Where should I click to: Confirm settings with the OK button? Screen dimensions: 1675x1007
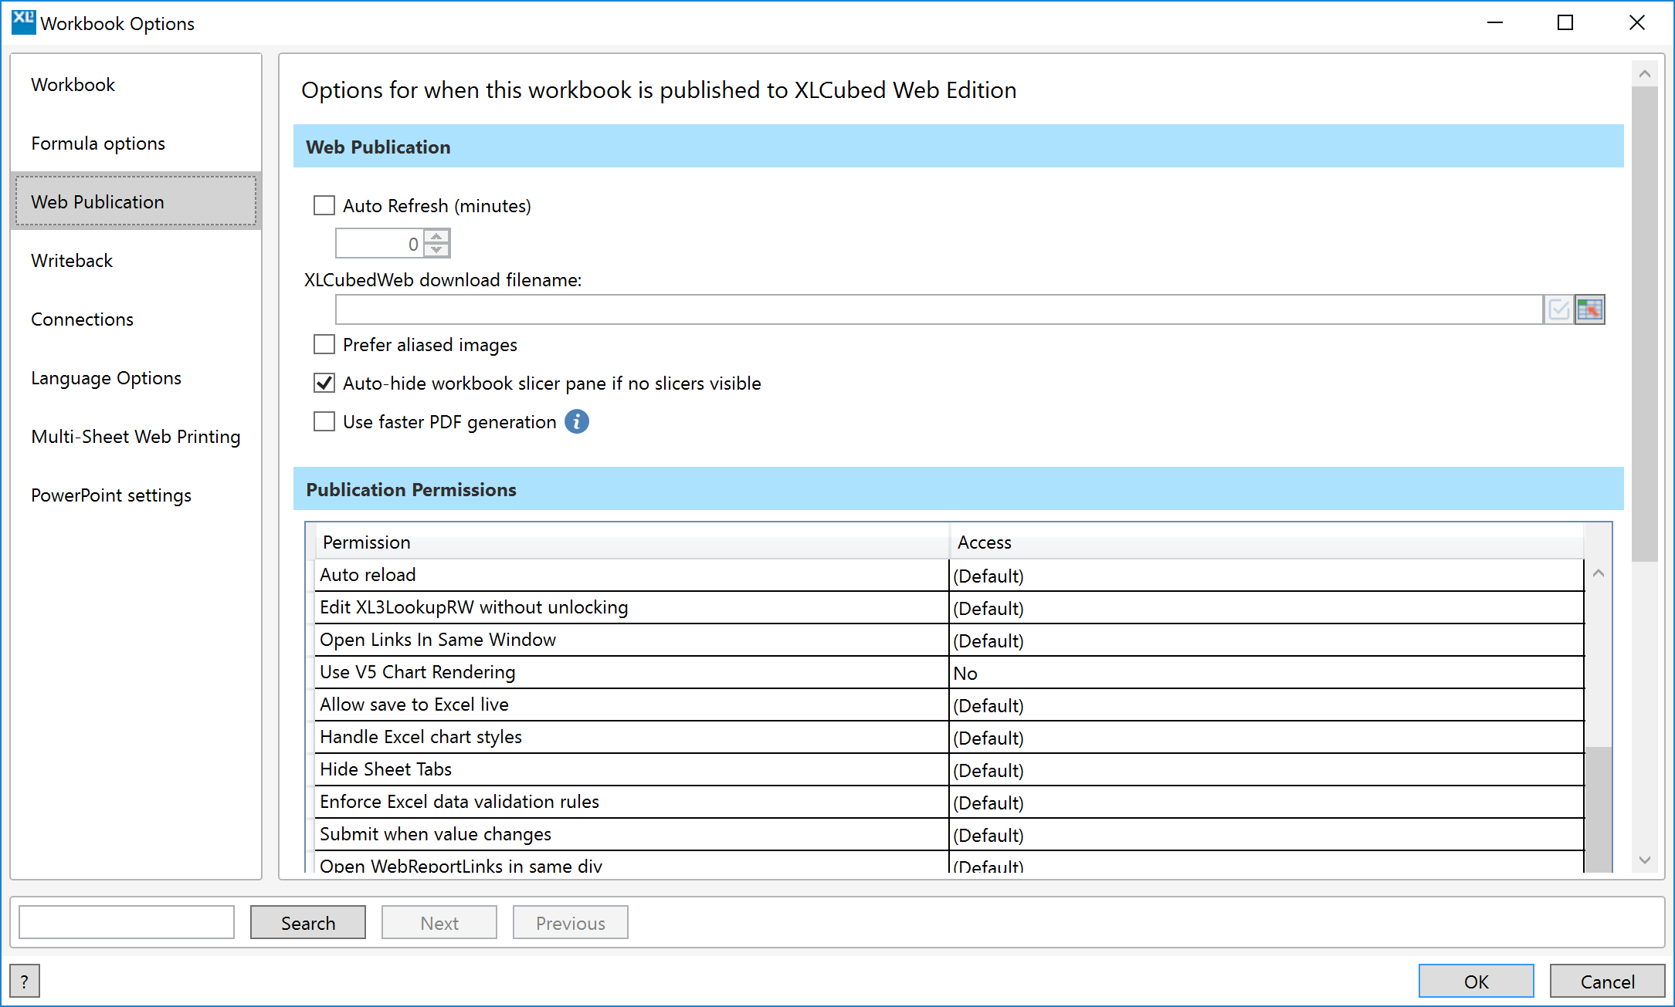pyautogui.click(x=1477, y=982)
